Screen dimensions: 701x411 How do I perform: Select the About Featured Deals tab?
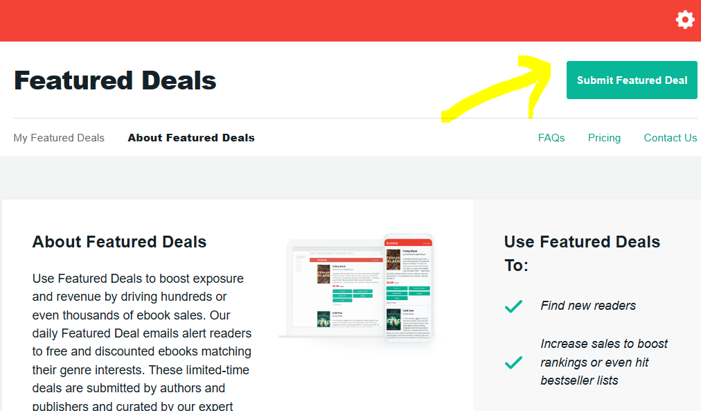click(191, 137)
